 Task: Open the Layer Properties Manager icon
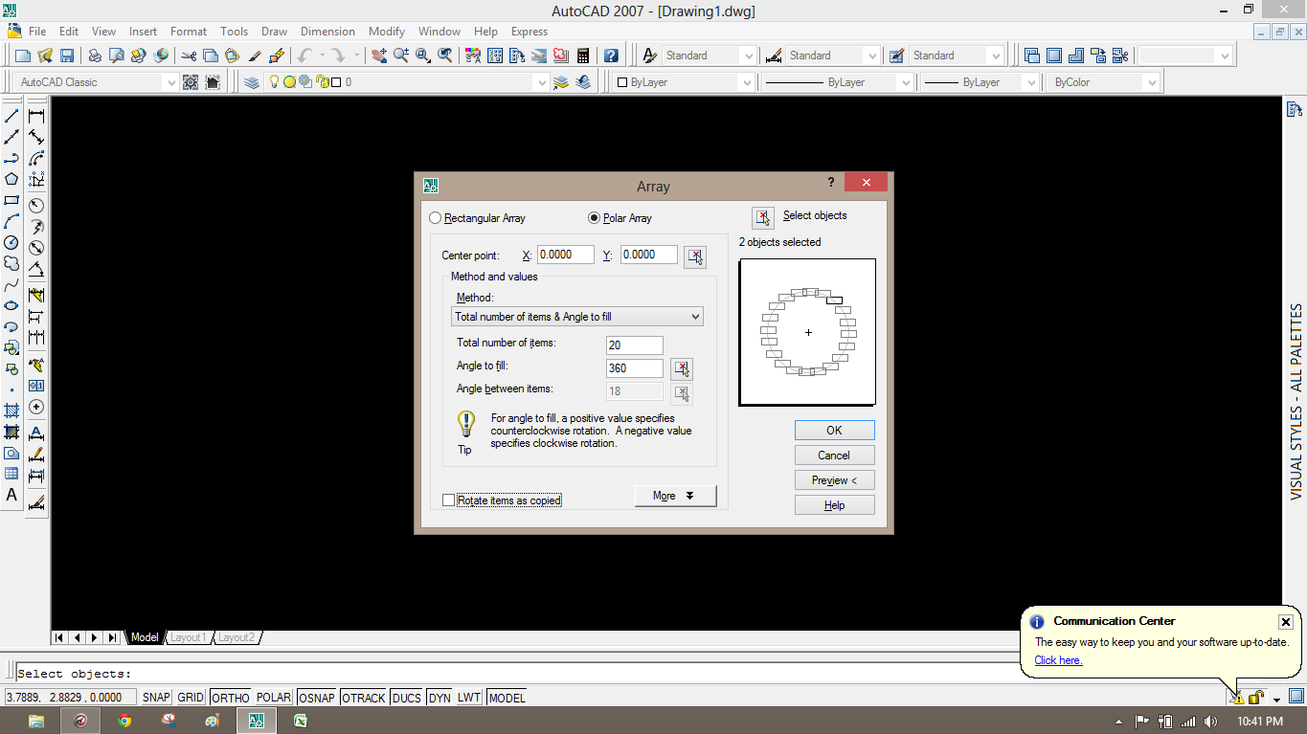click(252, 82)
